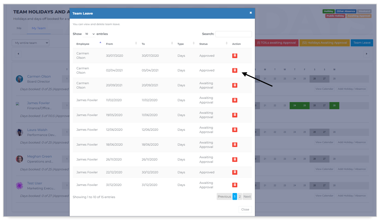Select James Fowler's green day 24 cell
Image resolution: width=382 pixels, height=221 pixels.
pyautogui.click(x=295, y=106)
